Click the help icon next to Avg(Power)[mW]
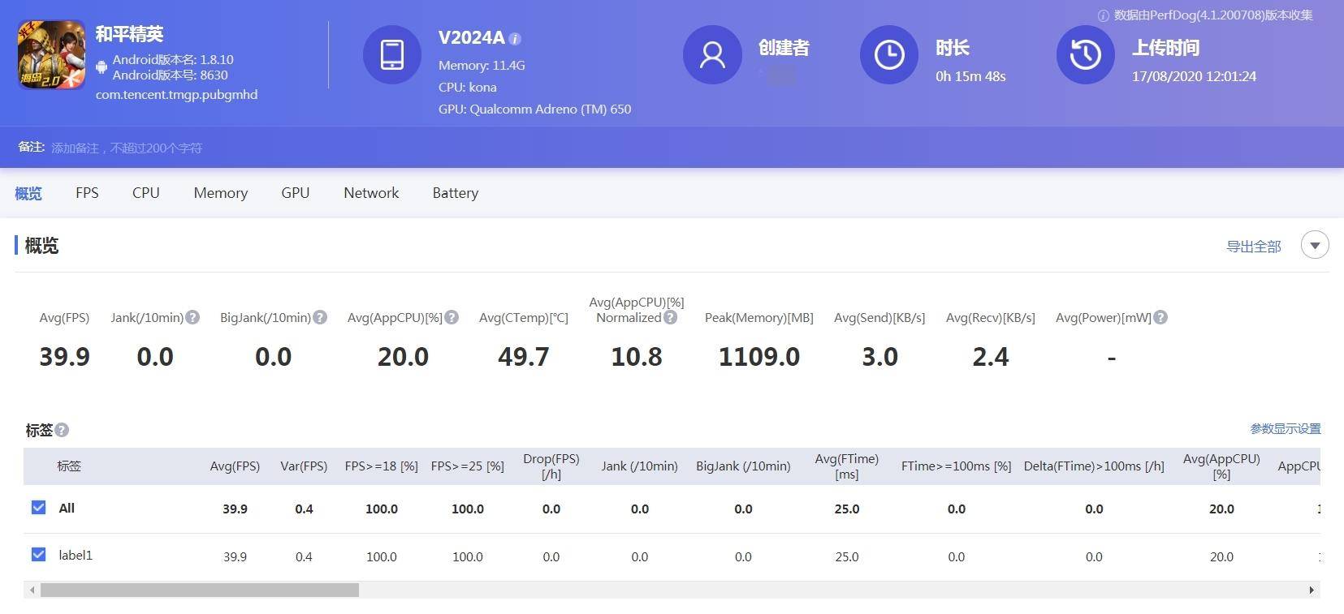The height and width of the screenshot is (614, 1344). [1160, 317]
